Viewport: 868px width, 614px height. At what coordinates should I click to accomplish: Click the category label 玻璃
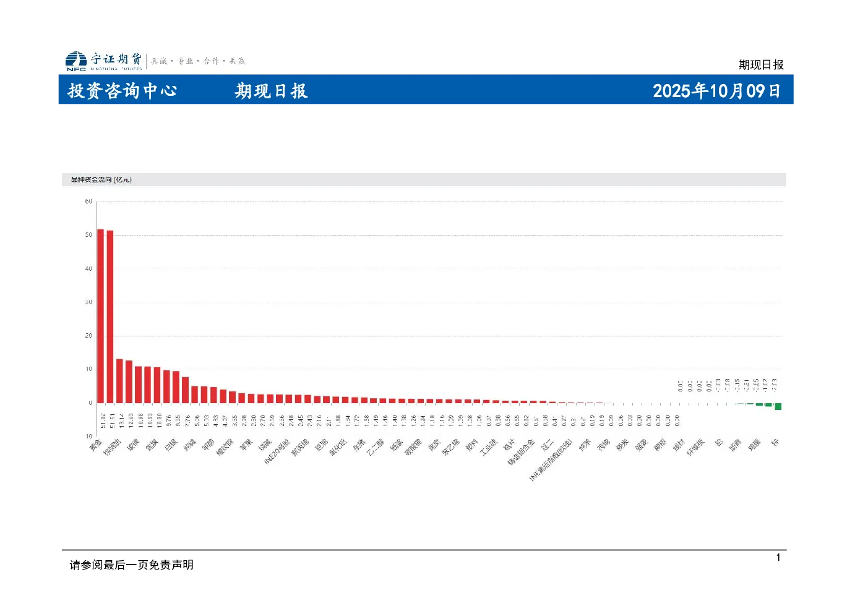click(x=134, y=445)
